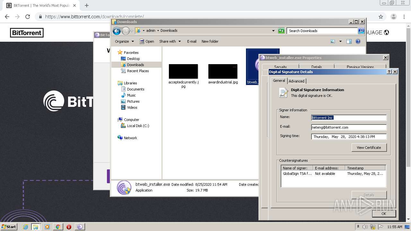The width and height of the screenshot is (411, 231).
Task: Click the View Certificate button
Action: (369, 148)
